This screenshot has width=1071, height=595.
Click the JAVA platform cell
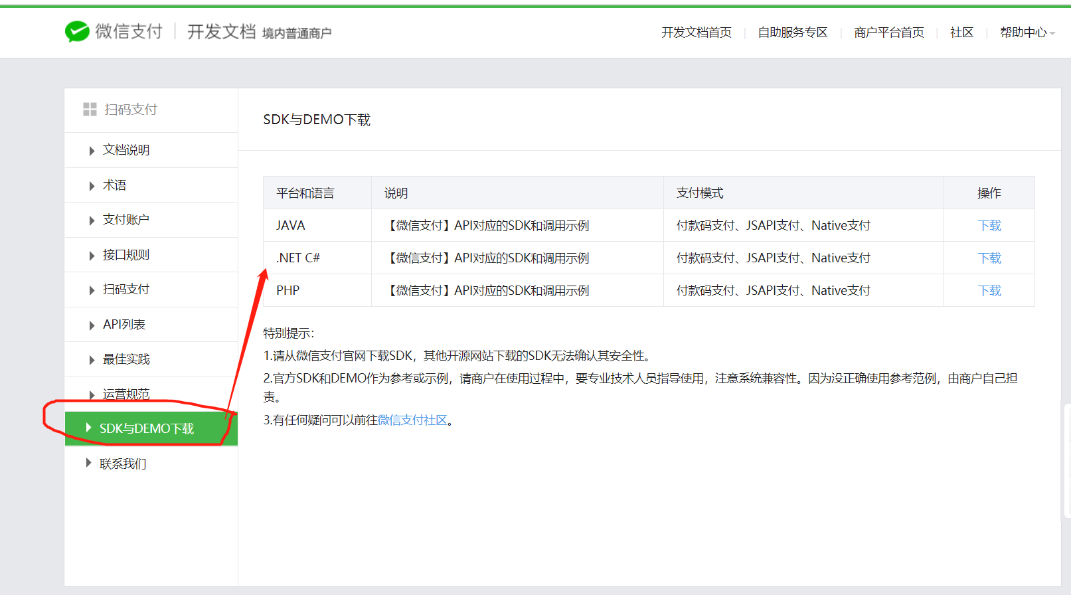[x=317, y=225]
